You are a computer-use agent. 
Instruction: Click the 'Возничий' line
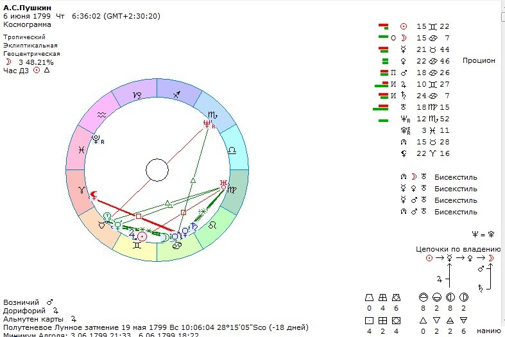[28, 302]
